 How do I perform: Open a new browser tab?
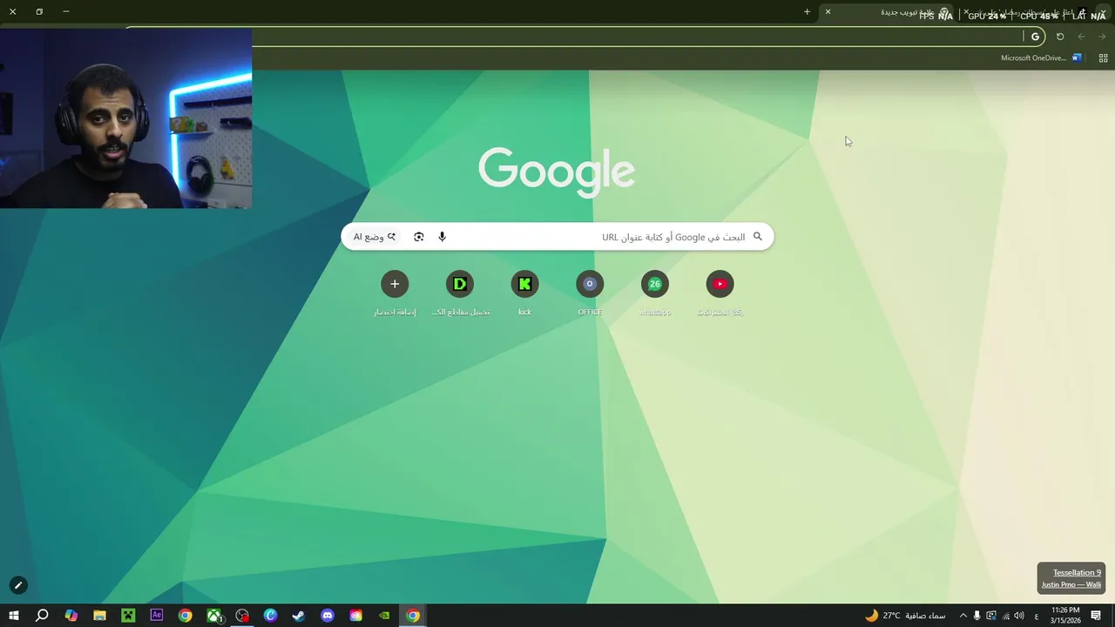pos(807,11)
